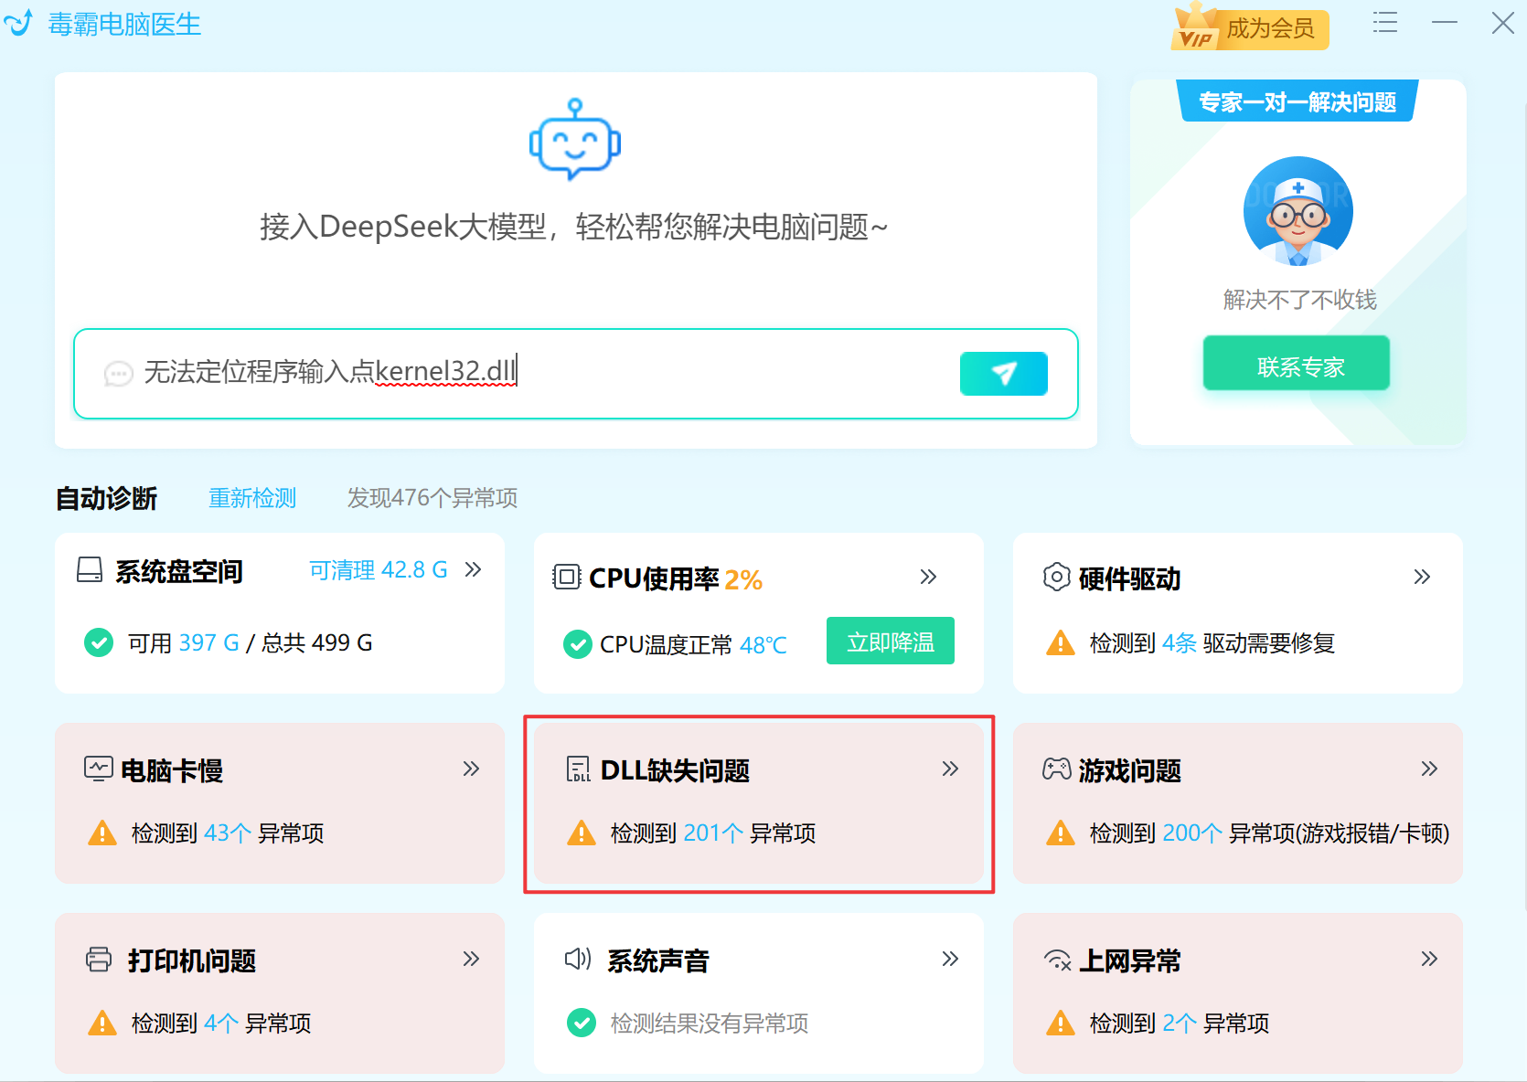Image resolution: width=1527 pixels, height=1082 pixels.
Task: Click the CPU icon on CPU使用率 card
Action: click(x=568, y=578)
